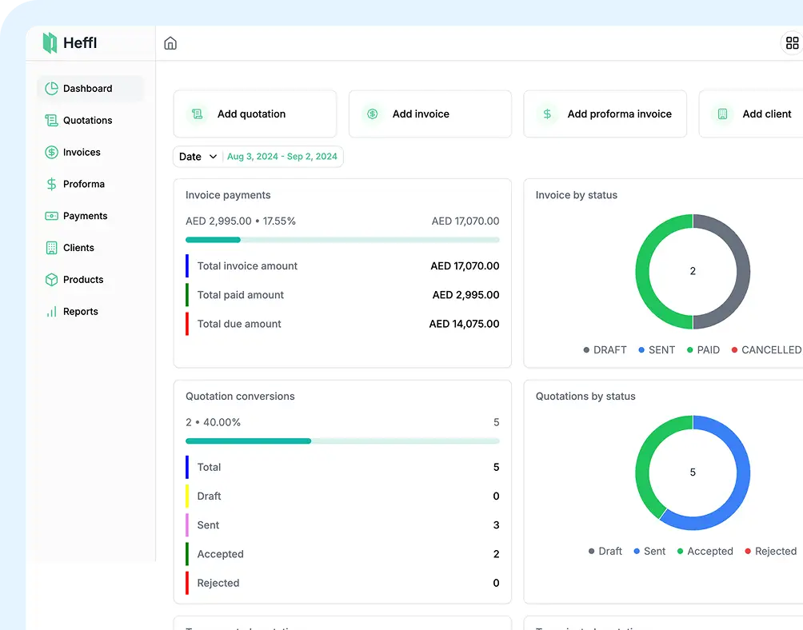This screenshot has width=803, height=630.
Task: Open the grid apps icon at top right
Action: (x=792, y=43)
